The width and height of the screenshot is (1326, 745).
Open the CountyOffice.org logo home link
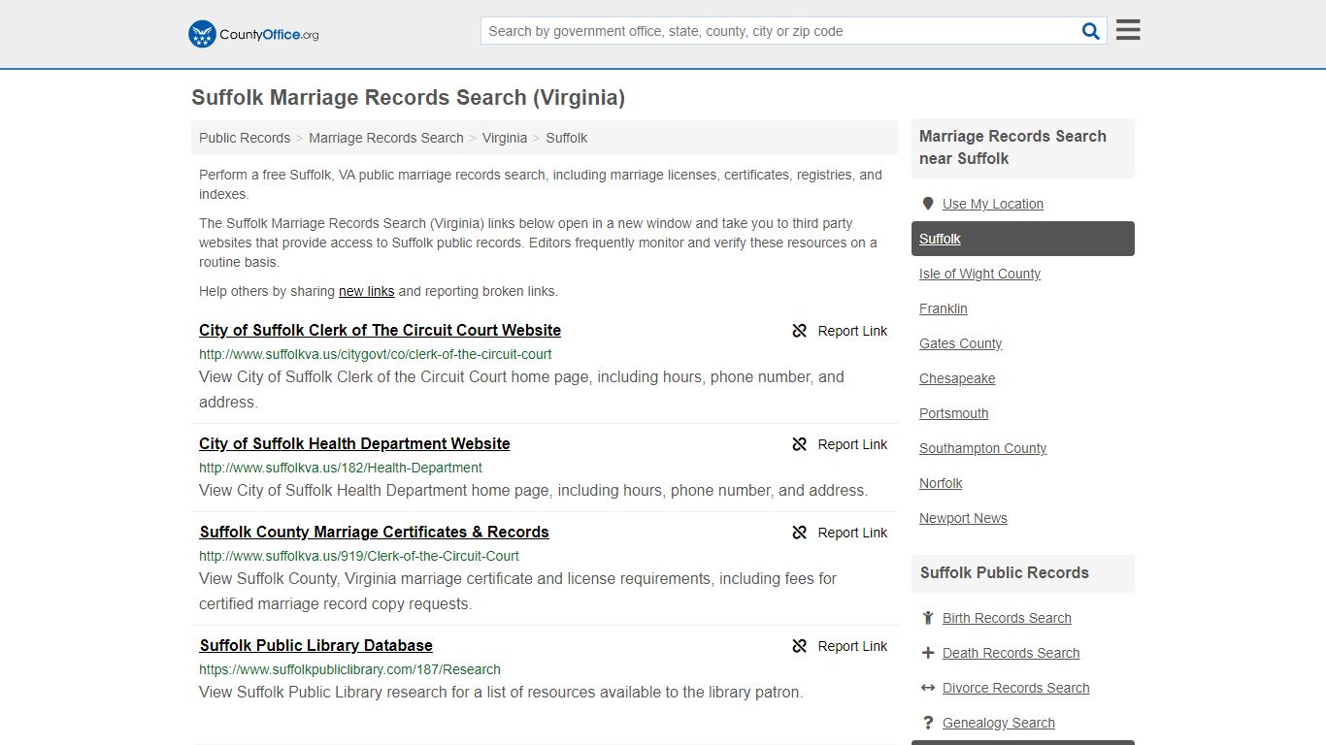[x=253, y=34]
